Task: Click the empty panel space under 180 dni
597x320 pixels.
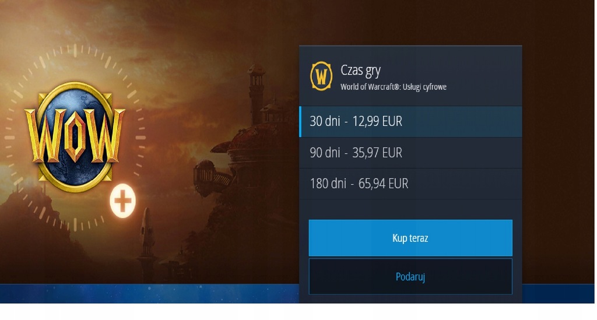Action: [410, 209]
